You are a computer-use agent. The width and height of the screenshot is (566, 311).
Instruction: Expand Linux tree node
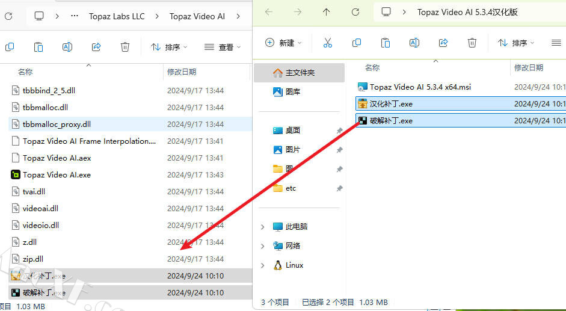click(262, 265)
